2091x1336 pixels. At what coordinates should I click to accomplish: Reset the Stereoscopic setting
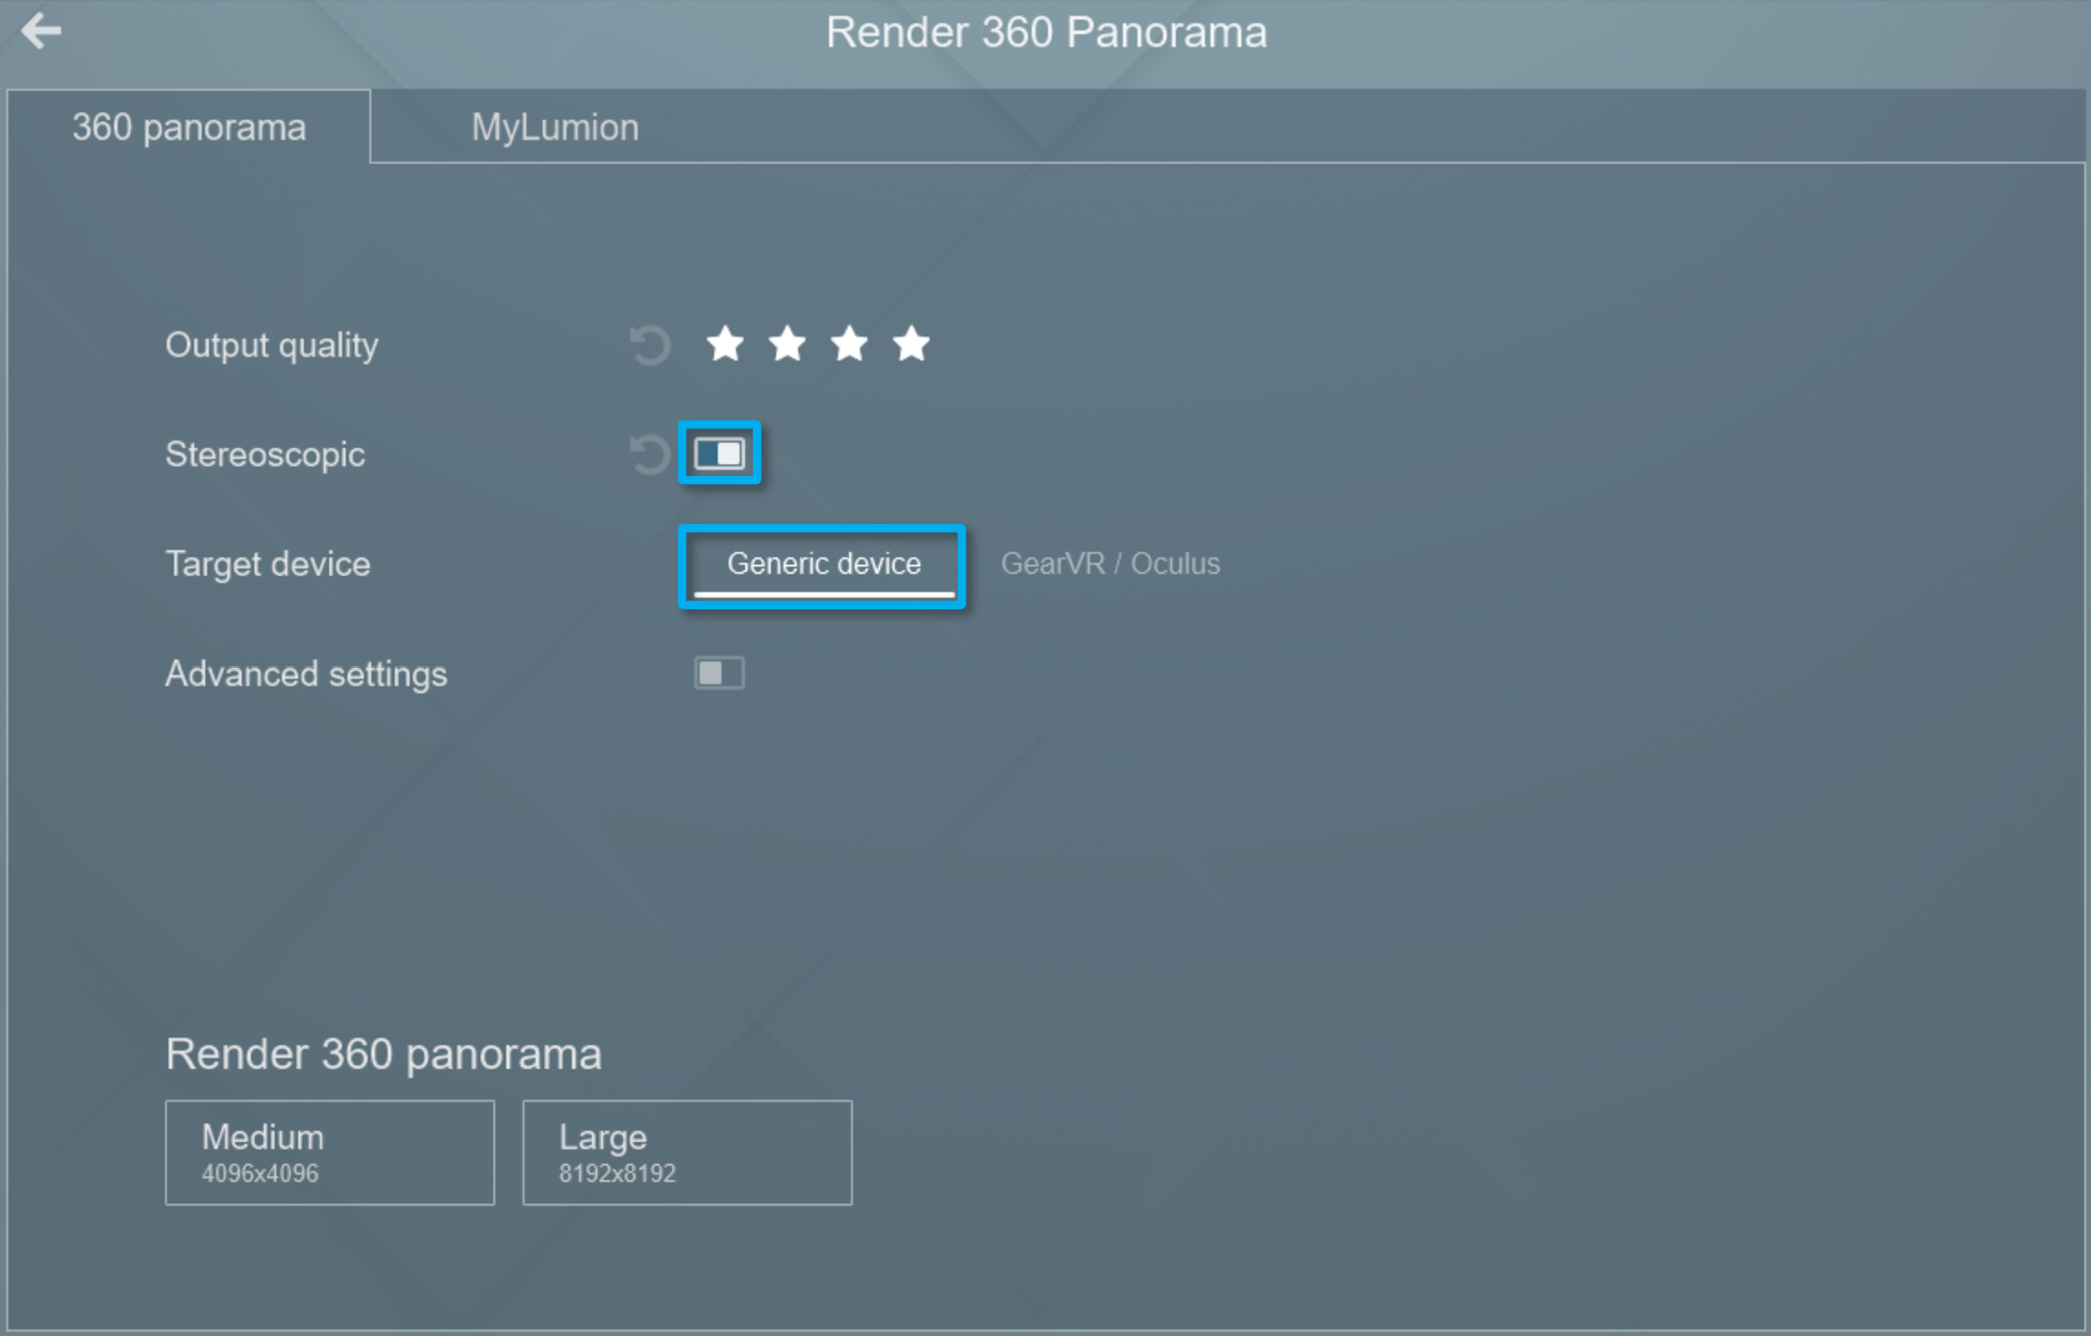click(x=650, y=454)
